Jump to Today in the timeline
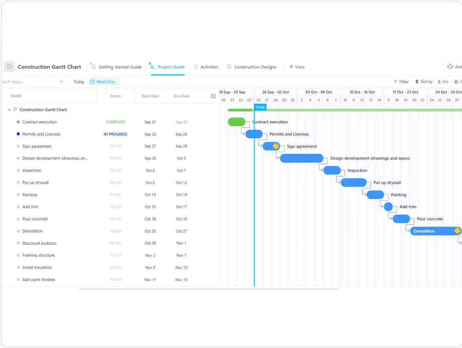This screenshot has width=462, height=348. [78, 82]
